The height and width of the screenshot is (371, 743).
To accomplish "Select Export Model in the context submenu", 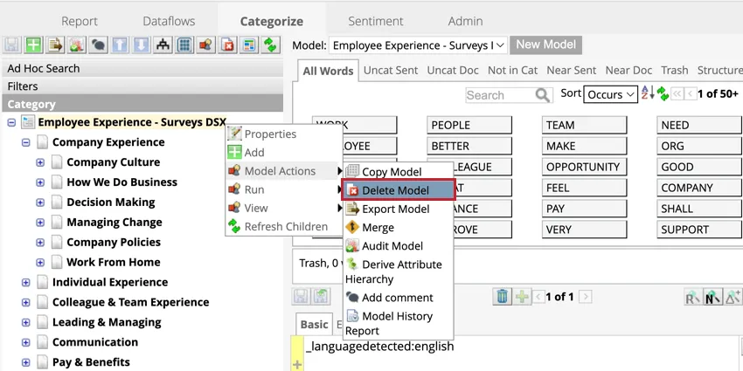I will click(x=395, y=210).
